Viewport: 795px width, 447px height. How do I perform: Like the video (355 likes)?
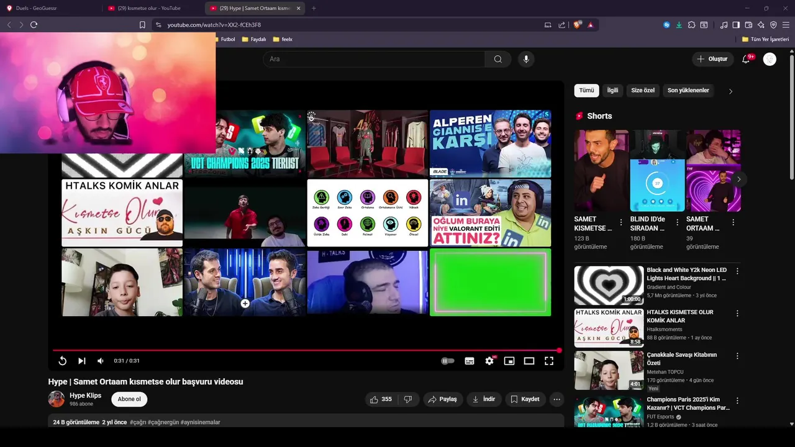coord(381,399)
